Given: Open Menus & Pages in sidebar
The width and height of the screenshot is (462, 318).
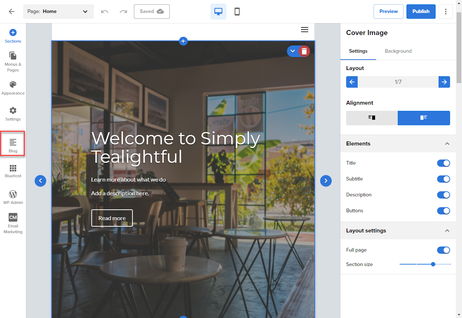Looking at the screenshot, I should pyautogui.click(x=13, y=62).
